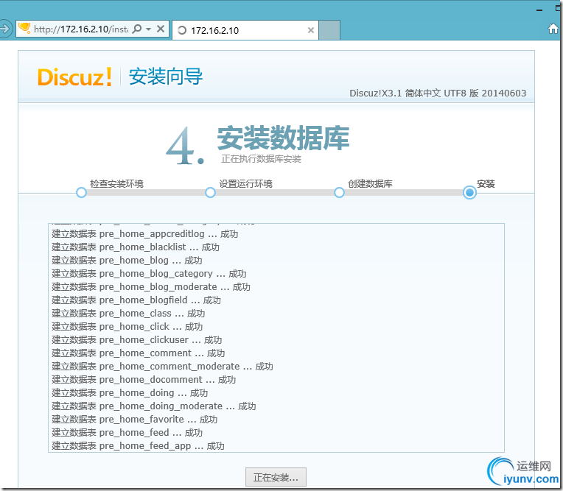The height and width of the screenshot is (491, 563).
Task: Click the pre_home_doing_moderate log line
Action: [154, 406]
